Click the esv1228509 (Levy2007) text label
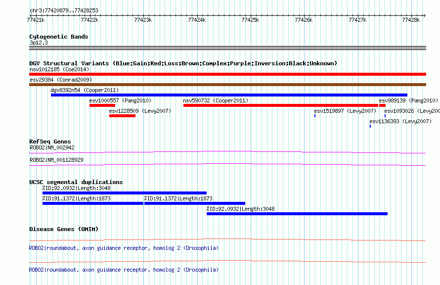440x285 pixels. click(x=140, y=111)
